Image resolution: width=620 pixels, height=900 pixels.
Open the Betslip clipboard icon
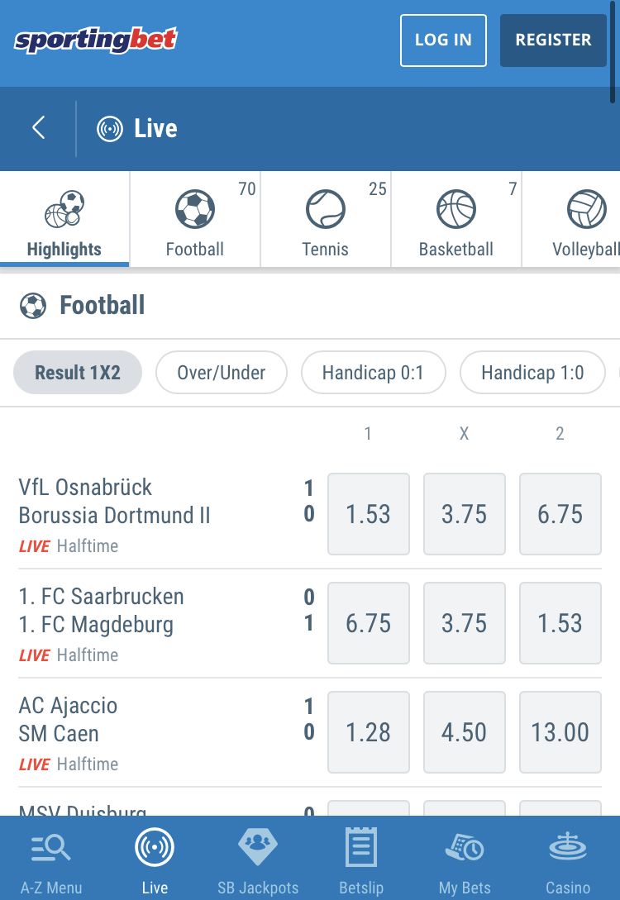pos(361,846)
